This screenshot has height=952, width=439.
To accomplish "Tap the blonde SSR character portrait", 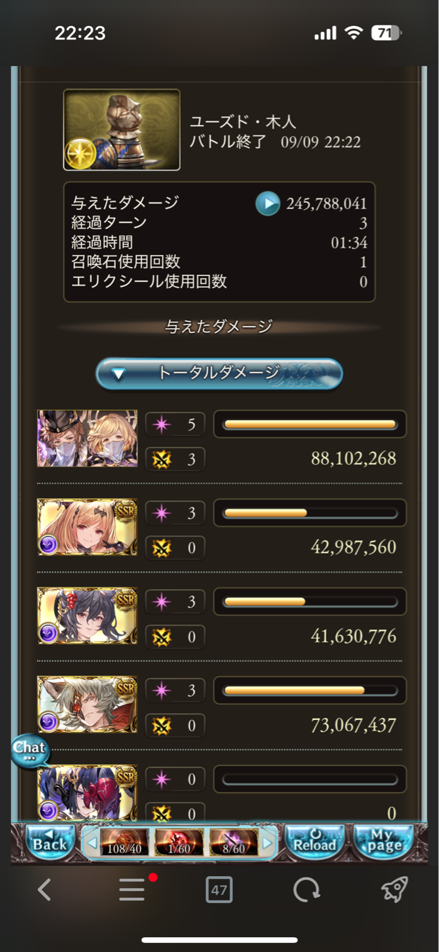I will (x=88, y=527).
